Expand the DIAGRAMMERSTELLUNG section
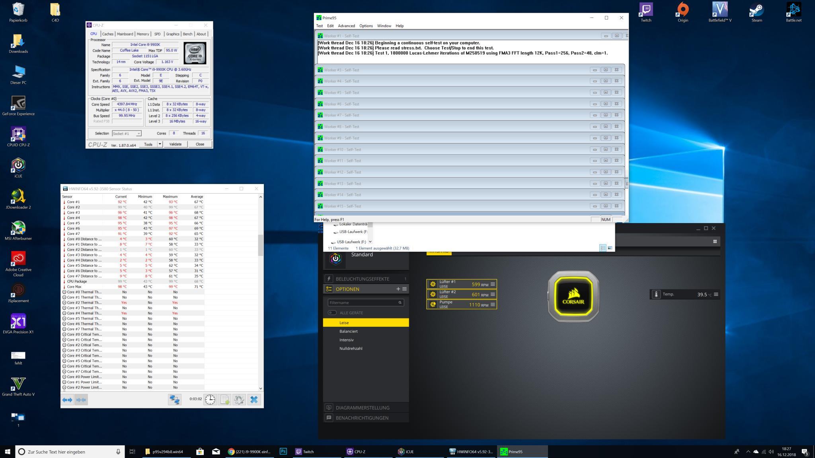815x458 pixels. click(x=362, y=408)
